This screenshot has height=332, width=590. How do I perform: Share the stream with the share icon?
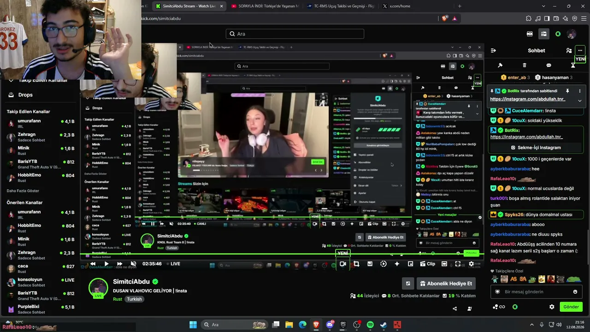point(455,308)
